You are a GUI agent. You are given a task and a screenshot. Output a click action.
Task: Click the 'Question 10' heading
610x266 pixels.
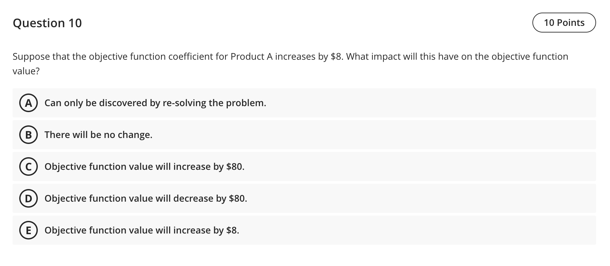47,23
